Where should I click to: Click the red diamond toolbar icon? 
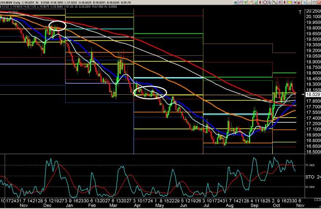pyautogui.click(x=260, y=3)
